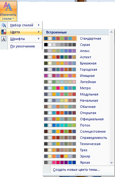Select the Трек color theme
The image size is (115, 177).
pos(76,150)
